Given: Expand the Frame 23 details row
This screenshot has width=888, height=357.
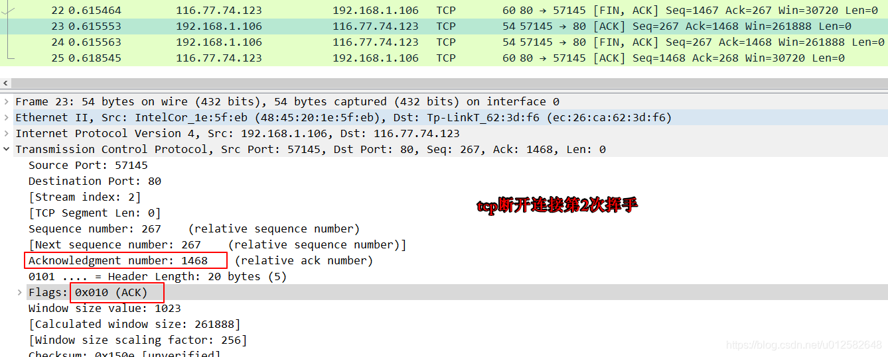Looking at the screenshot, I should [7, 101].
